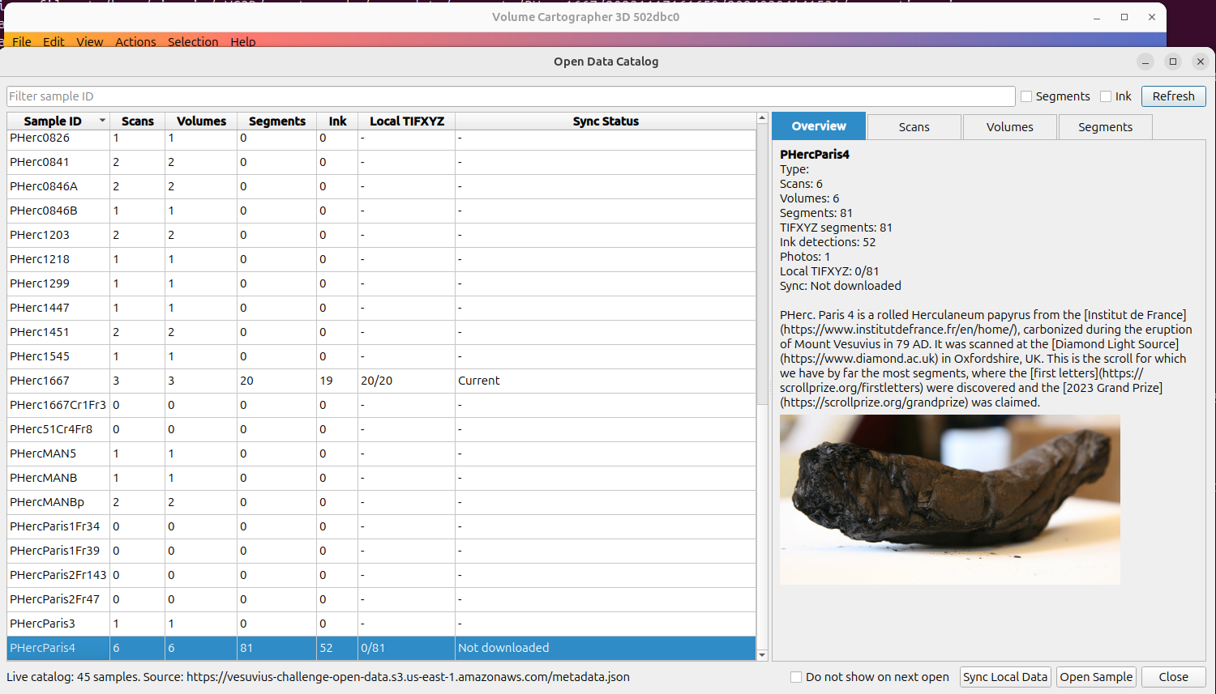This screenshot has height=694, width=1216.
Task: Sort by the Local TIFXYZ column header
Action: [x=407, y=121]
